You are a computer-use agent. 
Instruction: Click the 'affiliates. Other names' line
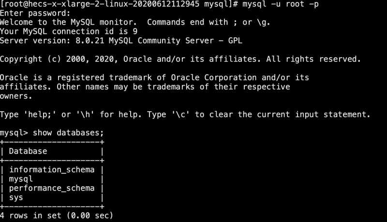145,87
